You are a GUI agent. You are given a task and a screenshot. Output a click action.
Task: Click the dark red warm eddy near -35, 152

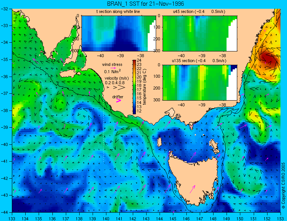269,59
